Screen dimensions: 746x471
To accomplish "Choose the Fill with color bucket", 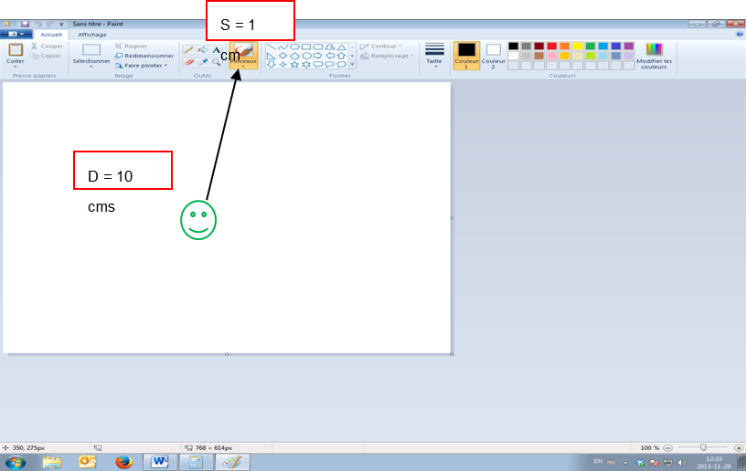I will [202, 50].
